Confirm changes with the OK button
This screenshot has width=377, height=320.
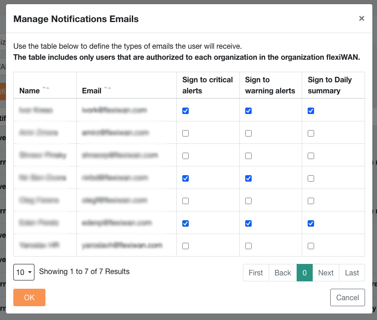click(x=29, y=297)
